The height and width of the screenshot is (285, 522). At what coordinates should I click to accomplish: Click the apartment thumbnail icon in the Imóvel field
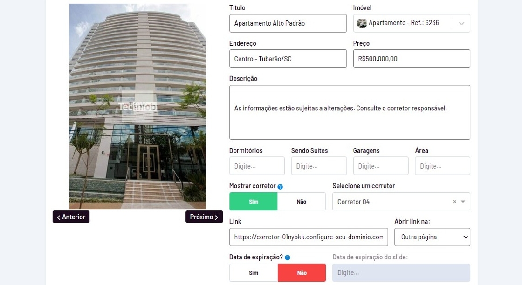coord(362,23)
